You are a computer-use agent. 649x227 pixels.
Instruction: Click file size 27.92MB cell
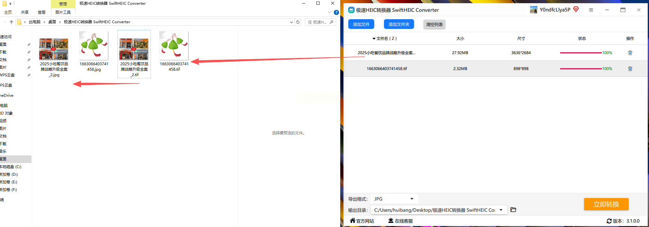[460, 53]
